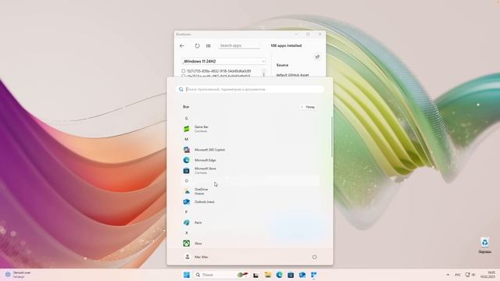Select the Recycle Bin on the desktop
Viewport: 500px width, 281px height.
point(484,245)
